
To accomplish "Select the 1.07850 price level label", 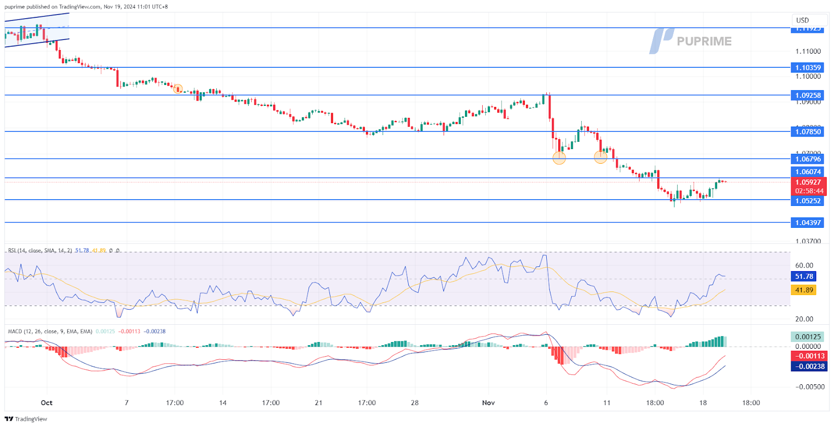I will pos(808,131).
